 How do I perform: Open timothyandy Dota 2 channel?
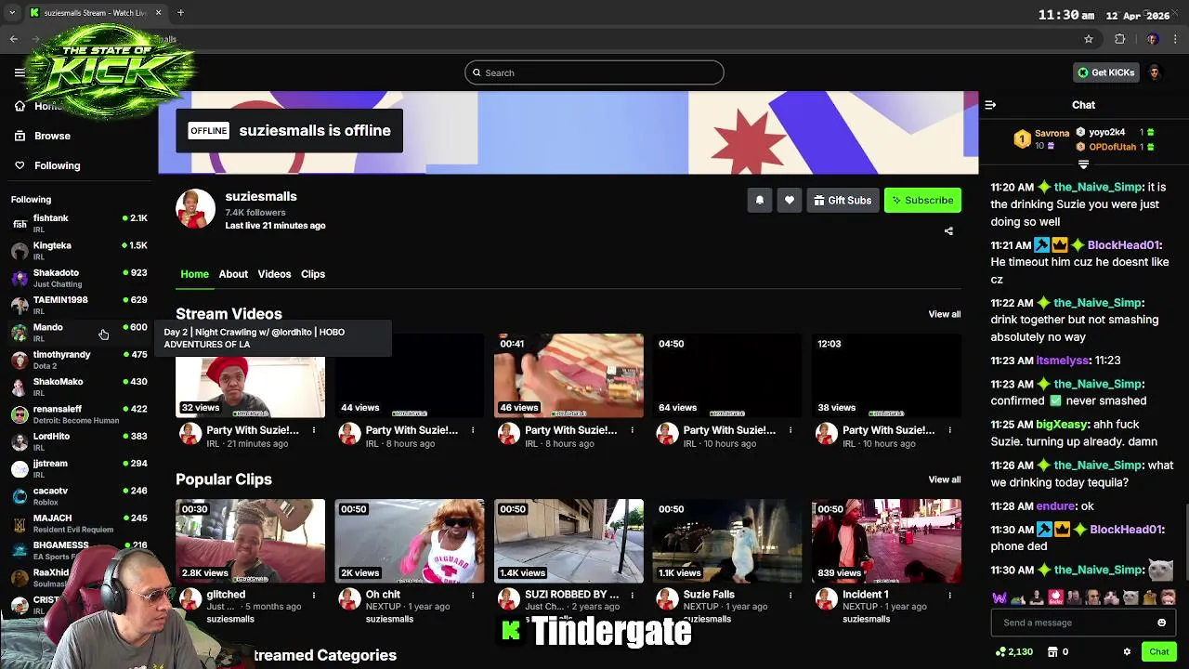coord(79,360)
